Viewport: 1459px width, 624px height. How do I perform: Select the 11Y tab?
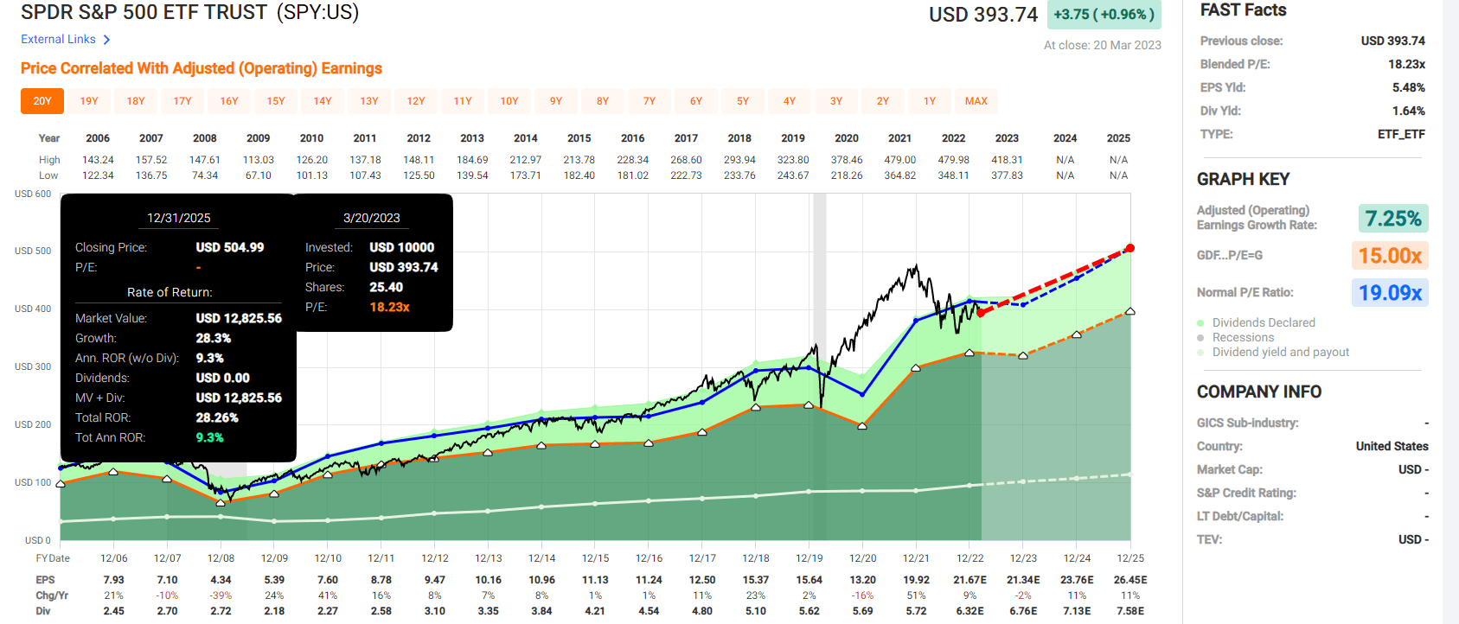(463, 101)
